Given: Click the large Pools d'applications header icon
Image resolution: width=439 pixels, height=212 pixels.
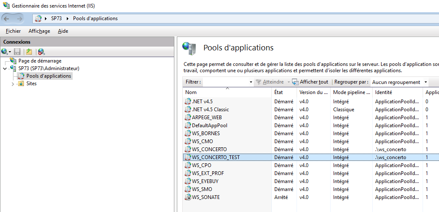Looking at the screenshot, I should (190, 48).
